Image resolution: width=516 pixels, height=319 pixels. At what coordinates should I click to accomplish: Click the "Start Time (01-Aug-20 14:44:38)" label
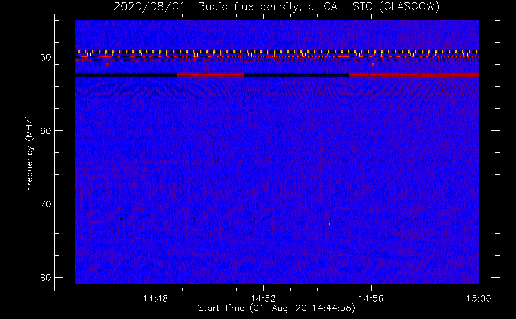pyautogui.click(x=276, y=308)
